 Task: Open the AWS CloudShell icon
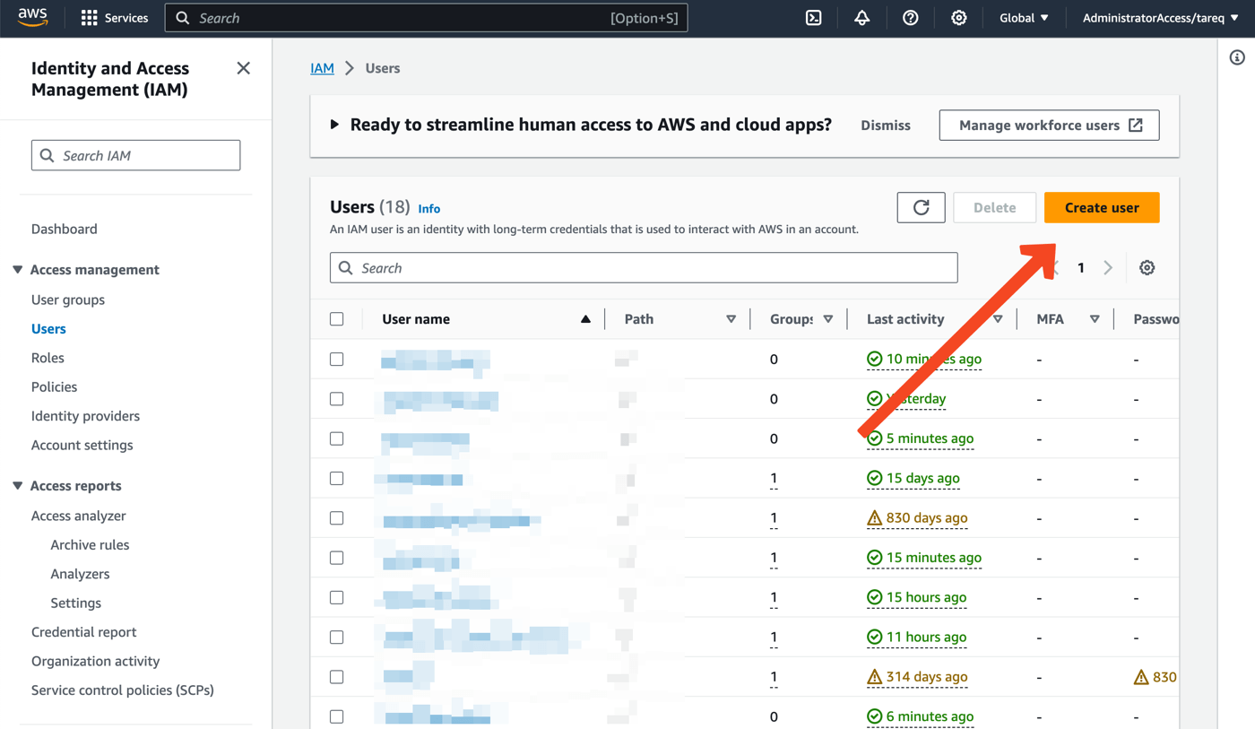click(x=813, y=18)
